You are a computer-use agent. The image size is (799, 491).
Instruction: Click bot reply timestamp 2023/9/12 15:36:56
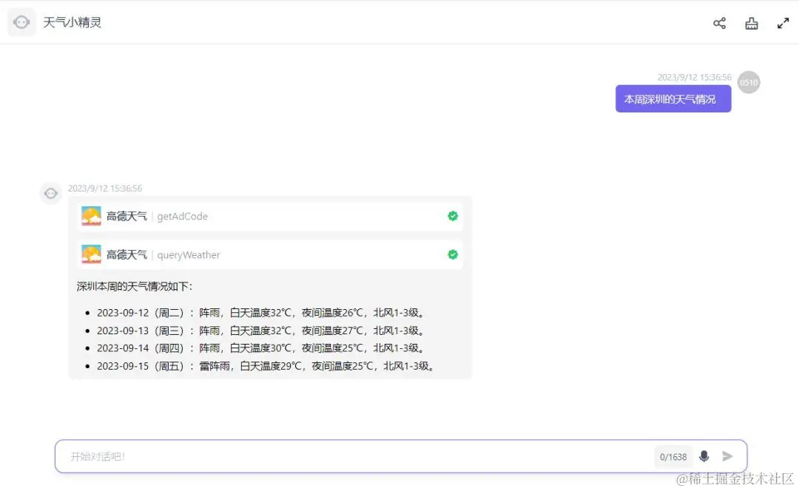(105, 189)
